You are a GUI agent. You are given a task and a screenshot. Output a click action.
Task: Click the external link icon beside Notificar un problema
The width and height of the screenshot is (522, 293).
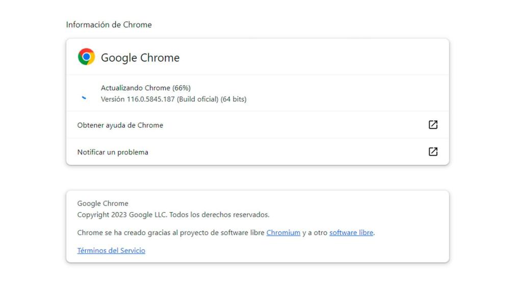[433, 151]
